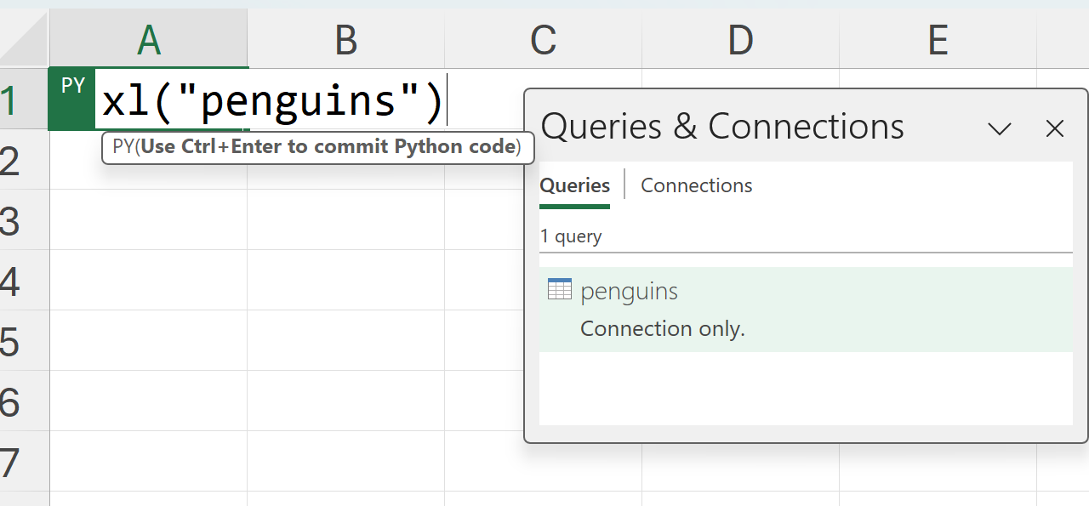Viewport: 1089px width, 506px height.
Task: Select column E header
Action: 938,40
